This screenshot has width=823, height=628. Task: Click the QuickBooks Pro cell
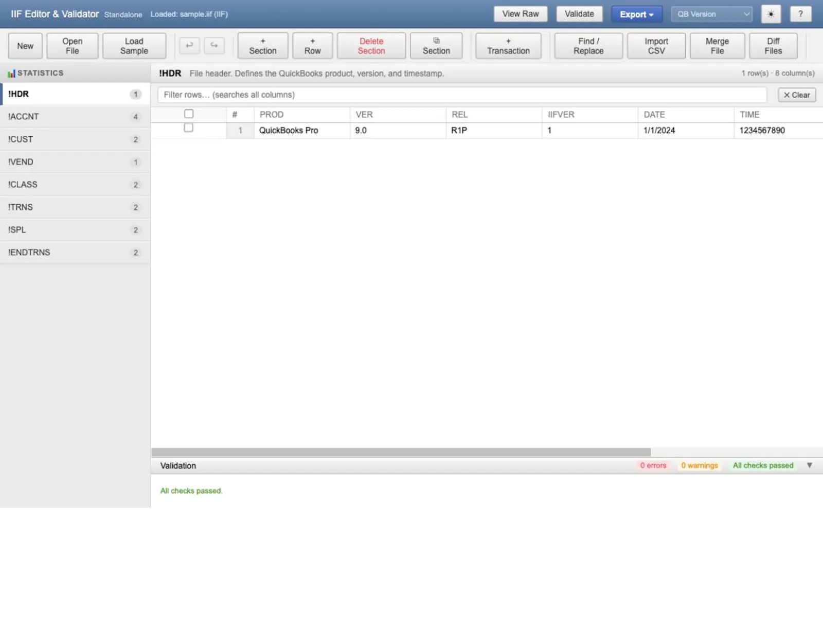coord(302,131)
